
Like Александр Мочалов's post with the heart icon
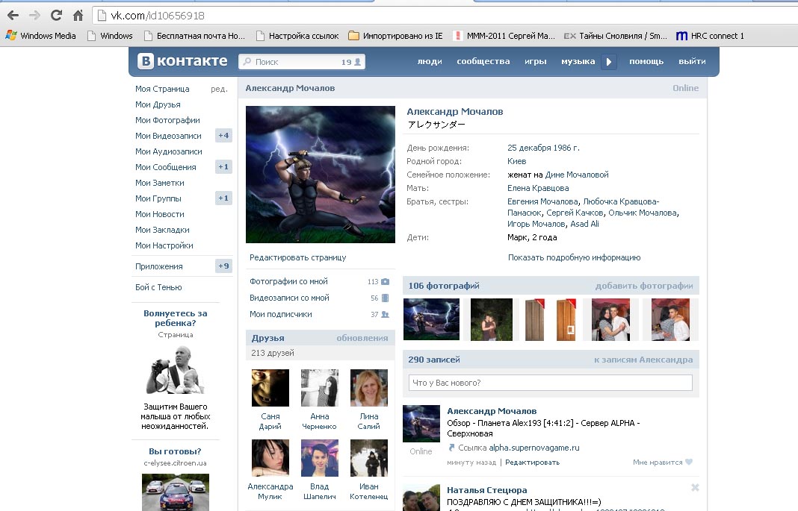689,462
